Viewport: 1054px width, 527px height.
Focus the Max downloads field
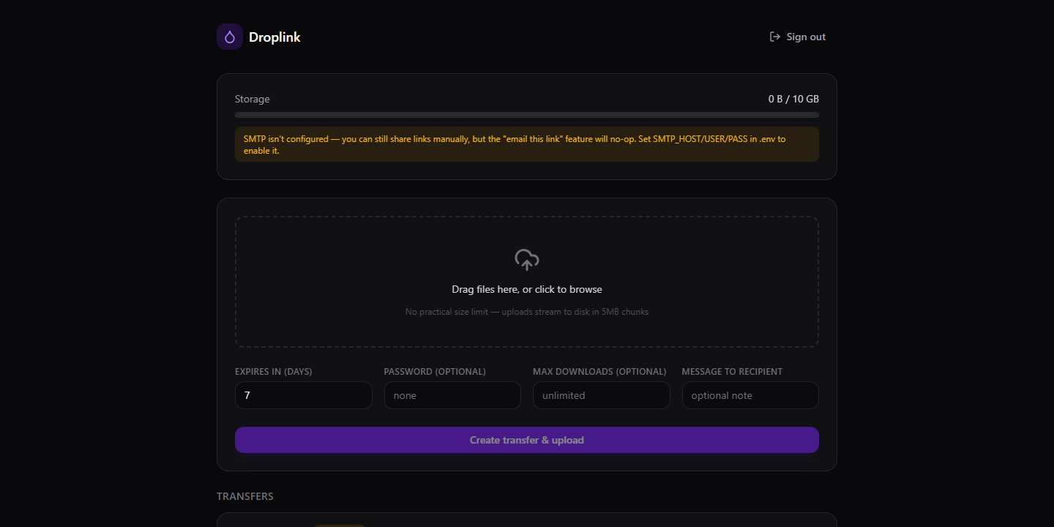[602, 395]
